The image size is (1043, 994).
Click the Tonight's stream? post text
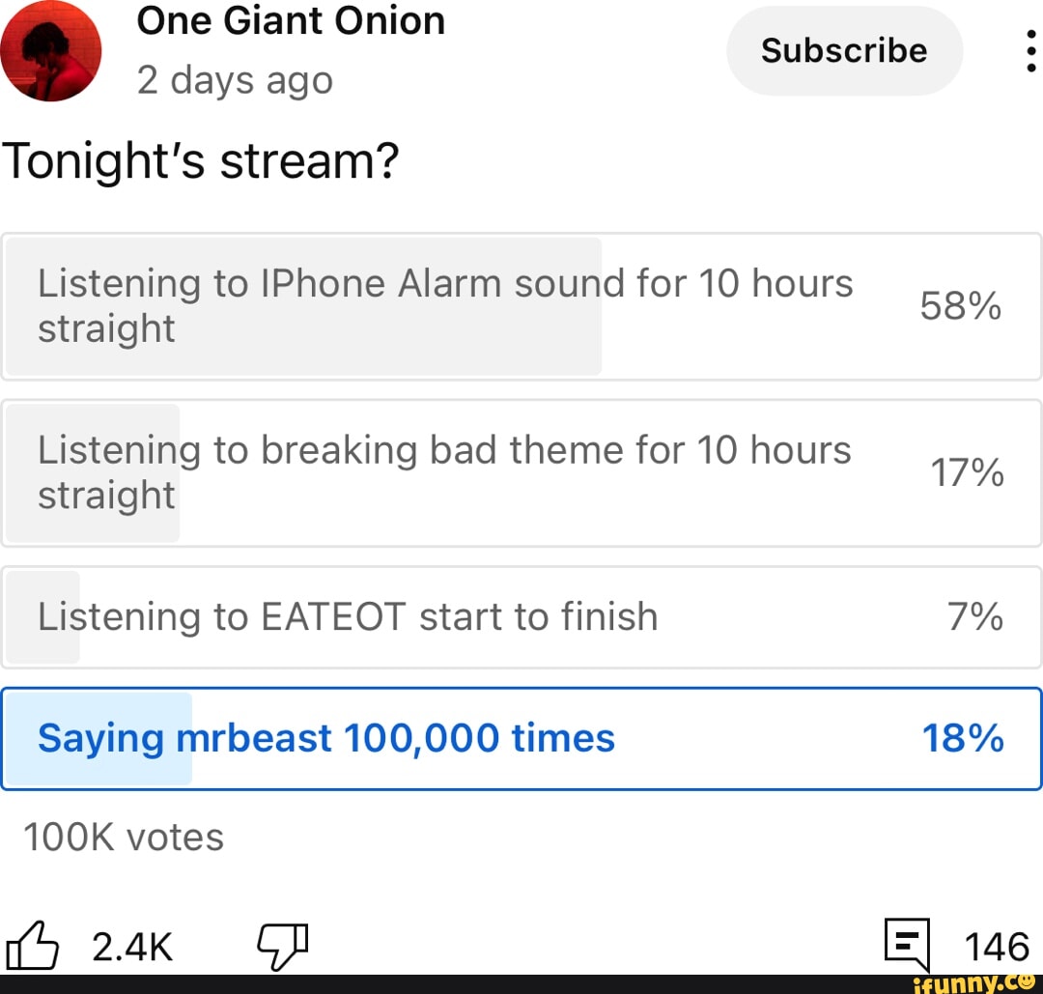[x=200, y=161]
